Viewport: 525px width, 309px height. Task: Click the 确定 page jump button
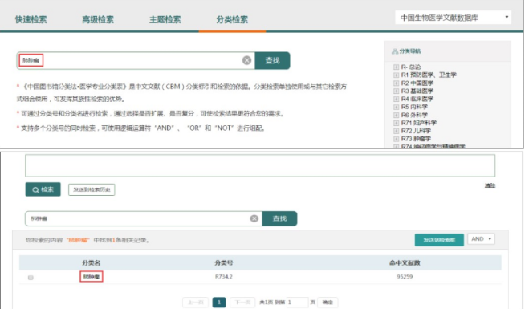click(x=328, y=303)
